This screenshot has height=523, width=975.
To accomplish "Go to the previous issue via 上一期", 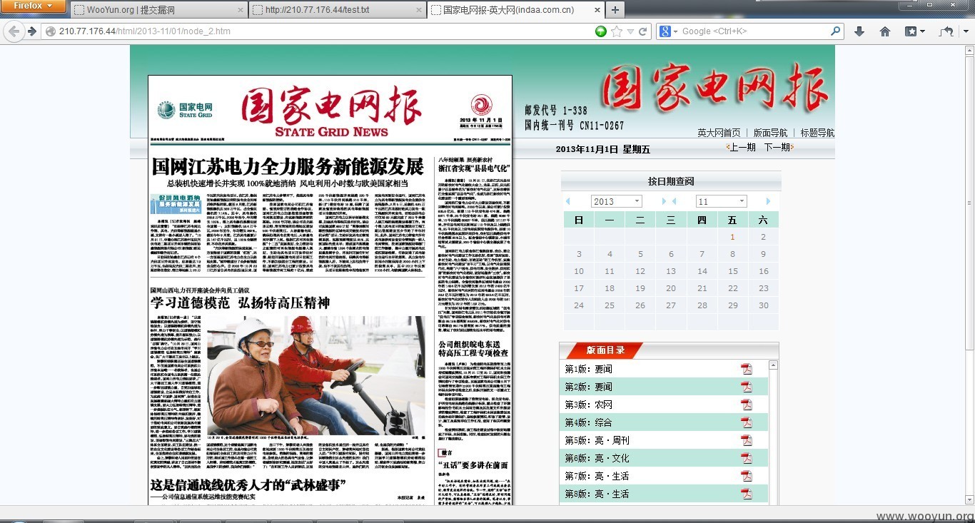I will [x=742, y=147].
